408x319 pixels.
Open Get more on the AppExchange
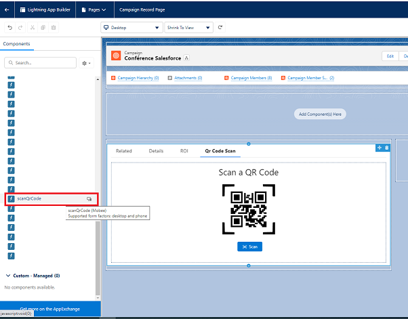click(x=50, y=309)
